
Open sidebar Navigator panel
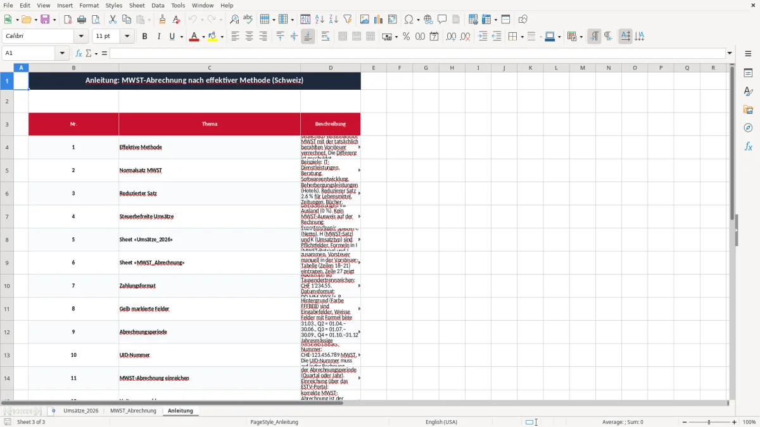click(748, 128)
